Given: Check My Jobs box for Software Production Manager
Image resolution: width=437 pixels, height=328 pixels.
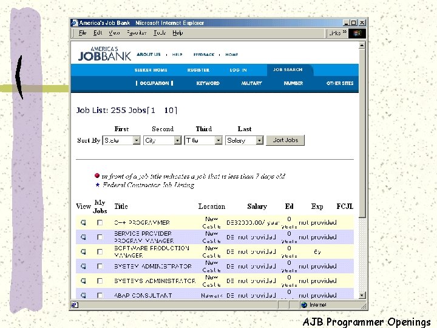Looking at the screenshot, I should pos(100,251).
